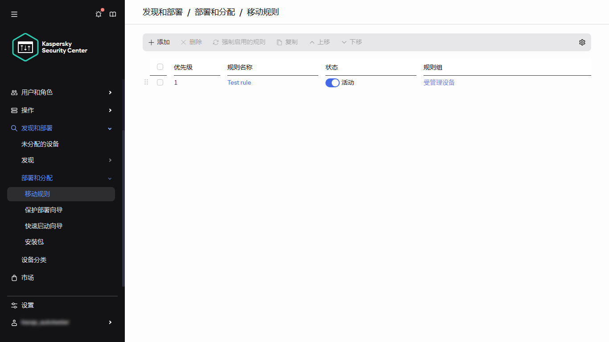
Task: Open the notifications bell
Action: tap(98, 14)
